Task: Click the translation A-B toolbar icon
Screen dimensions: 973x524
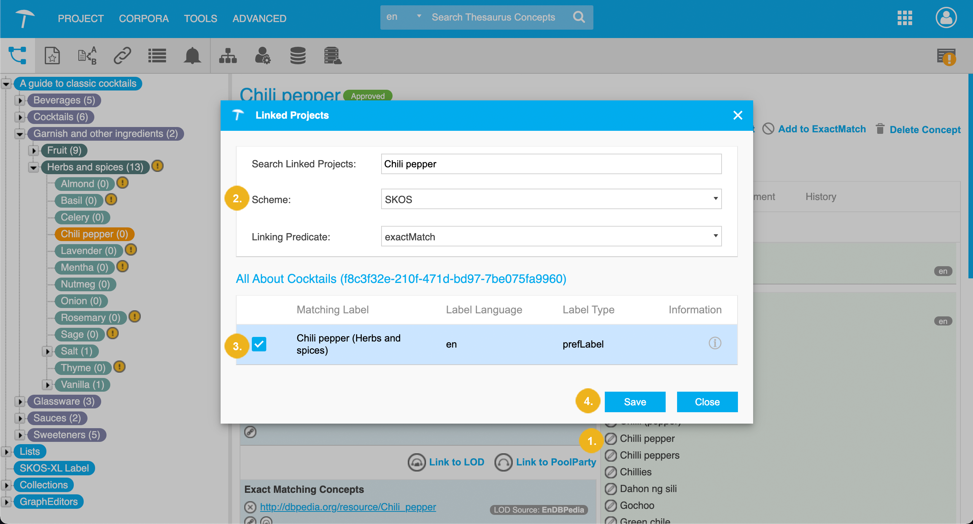Action: 87,56
